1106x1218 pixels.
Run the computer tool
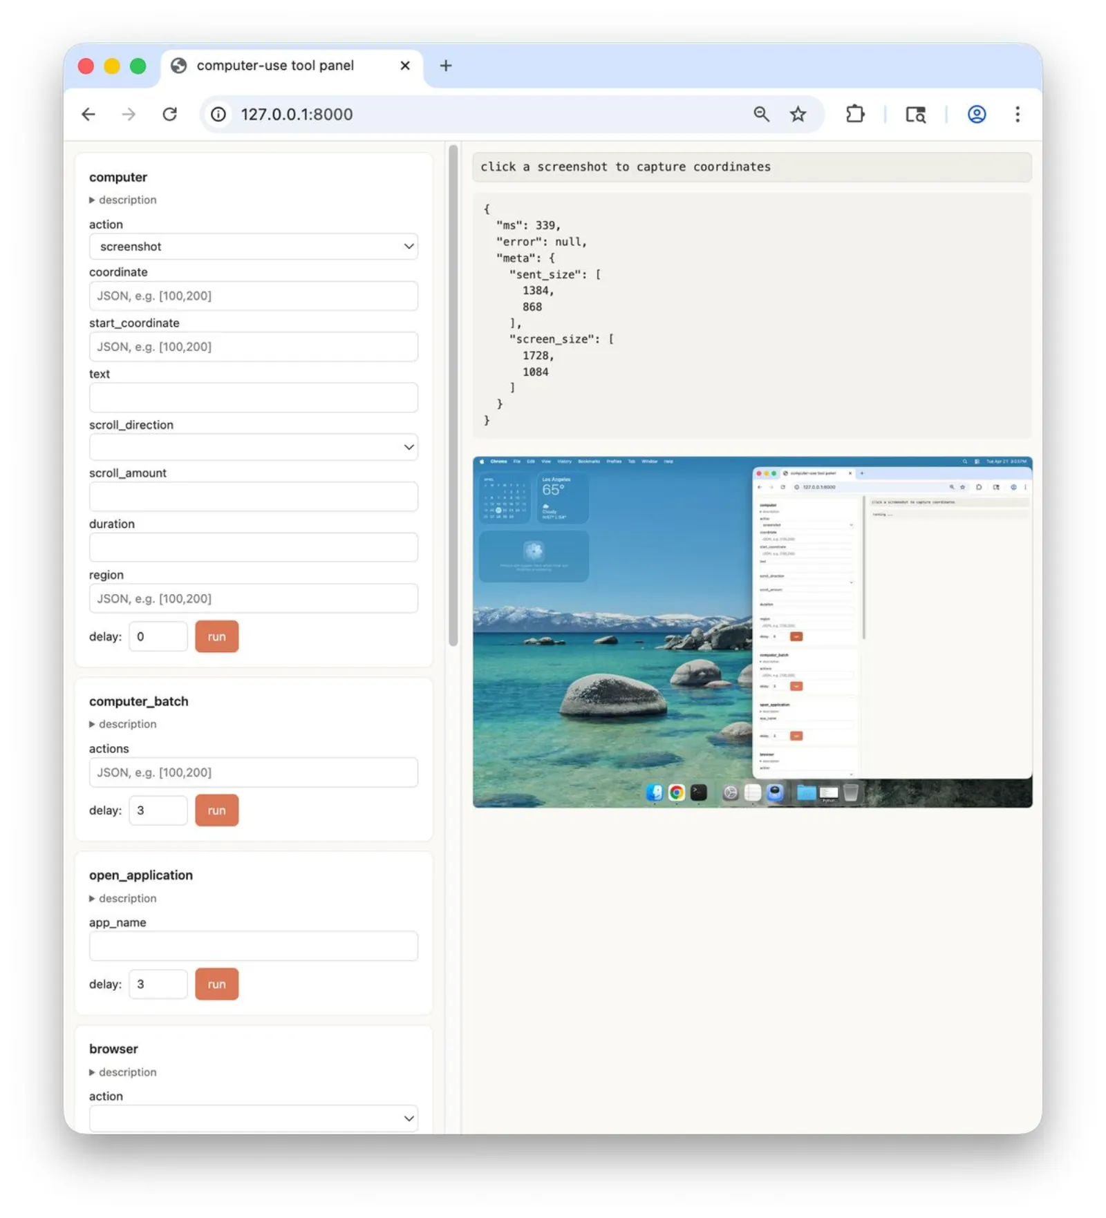point(217,636)
